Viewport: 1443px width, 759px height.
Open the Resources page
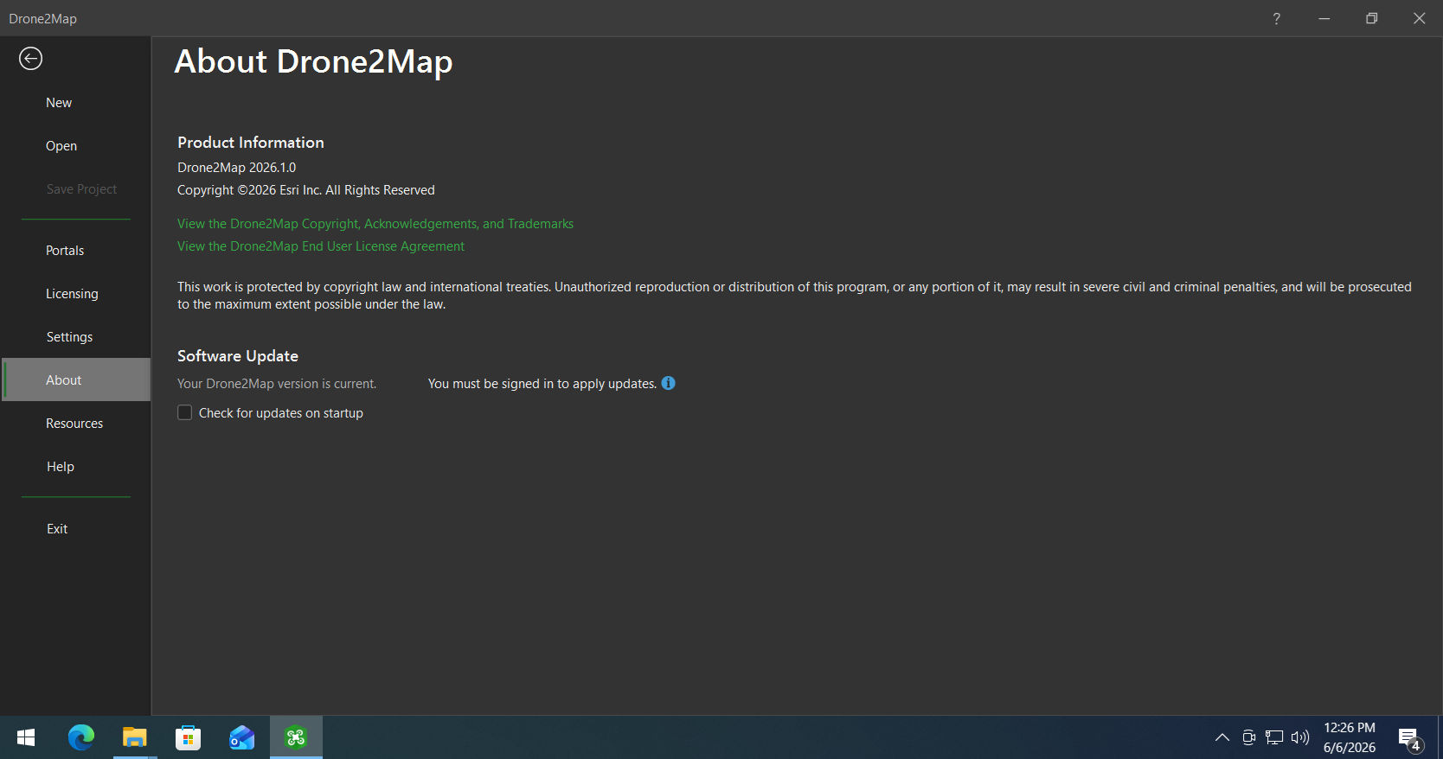point(74,424)
